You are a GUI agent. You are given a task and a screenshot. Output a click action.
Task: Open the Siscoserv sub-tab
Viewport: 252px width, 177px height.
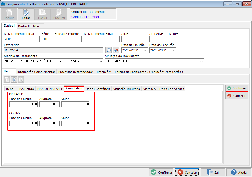(x=150, y=89)
